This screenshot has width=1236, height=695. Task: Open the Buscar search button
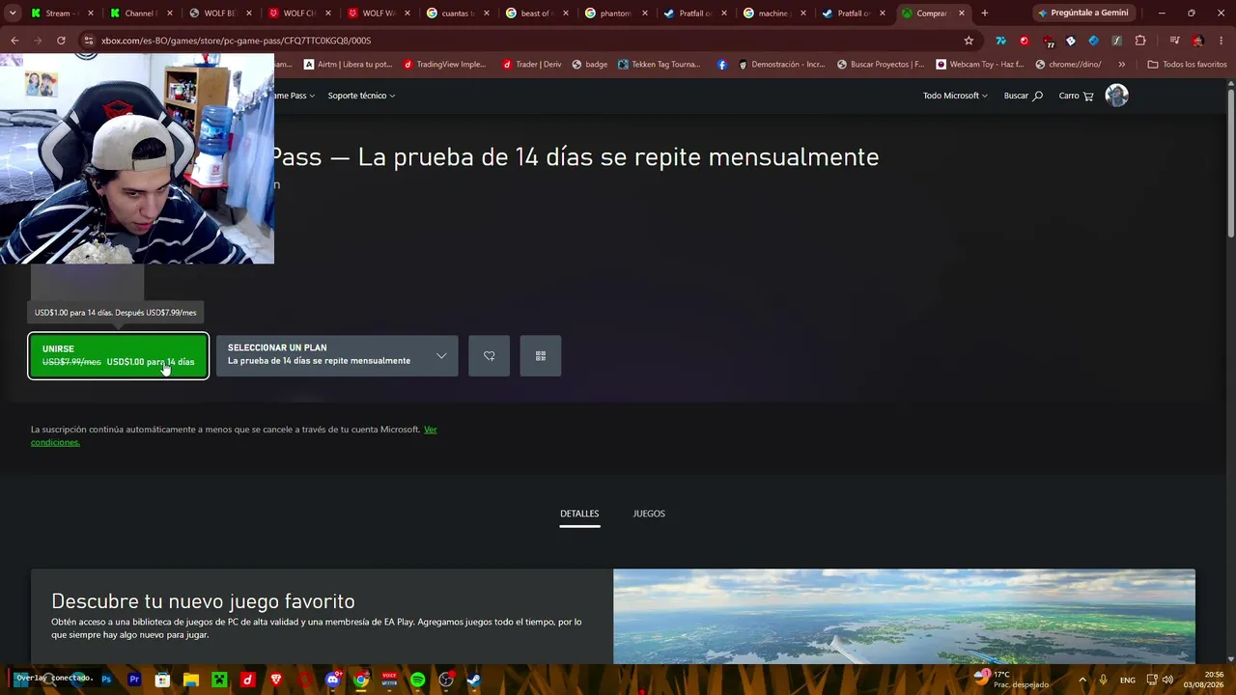tap(1024, 96)
